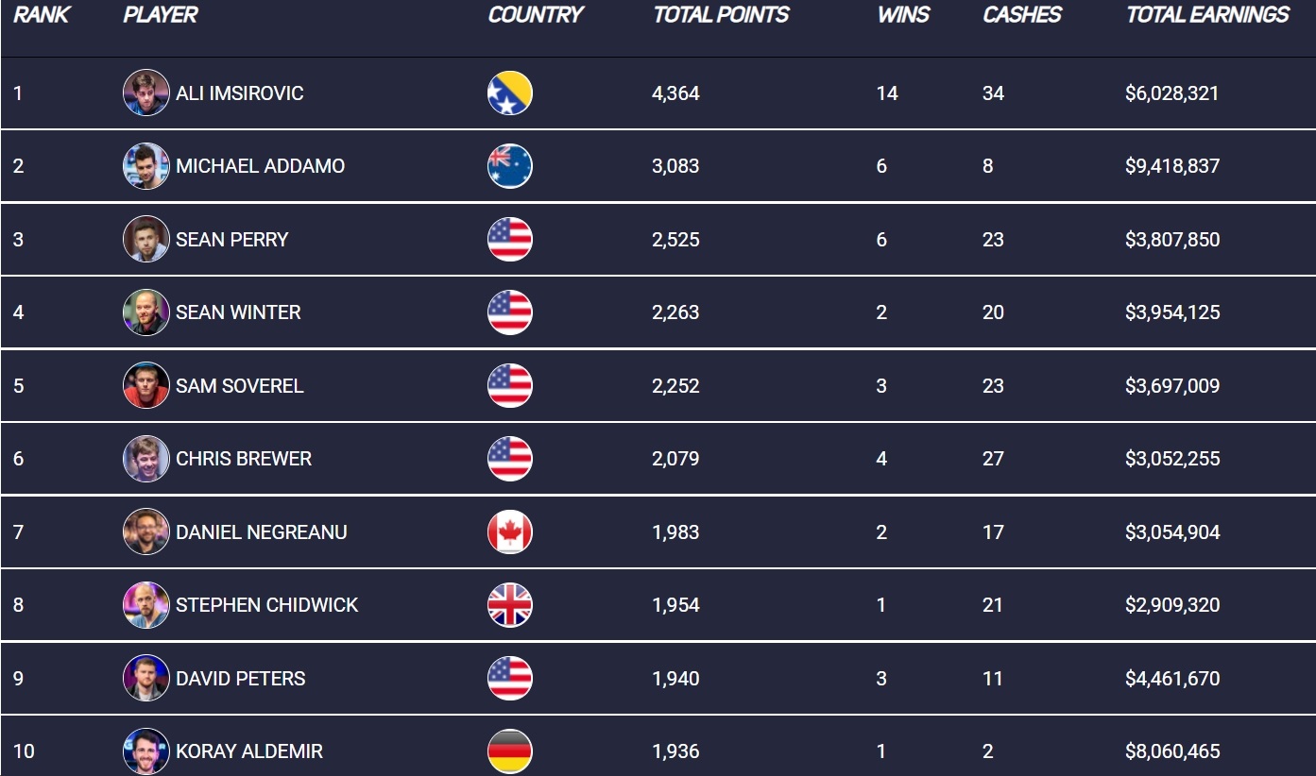Viewport: 1316px width, 776px height.
Task: Click the US flag beside Chris Brewer
Action: [510, 459]
